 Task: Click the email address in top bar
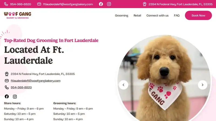[x=68, y=4]
